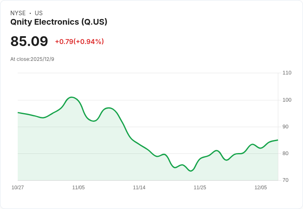
Task: Click the US market label
Action: [39, 13]
